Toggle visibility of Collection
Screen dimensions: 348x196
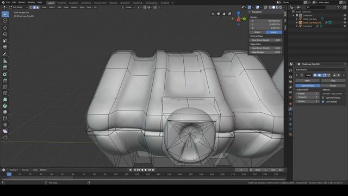tap(345, 15)
